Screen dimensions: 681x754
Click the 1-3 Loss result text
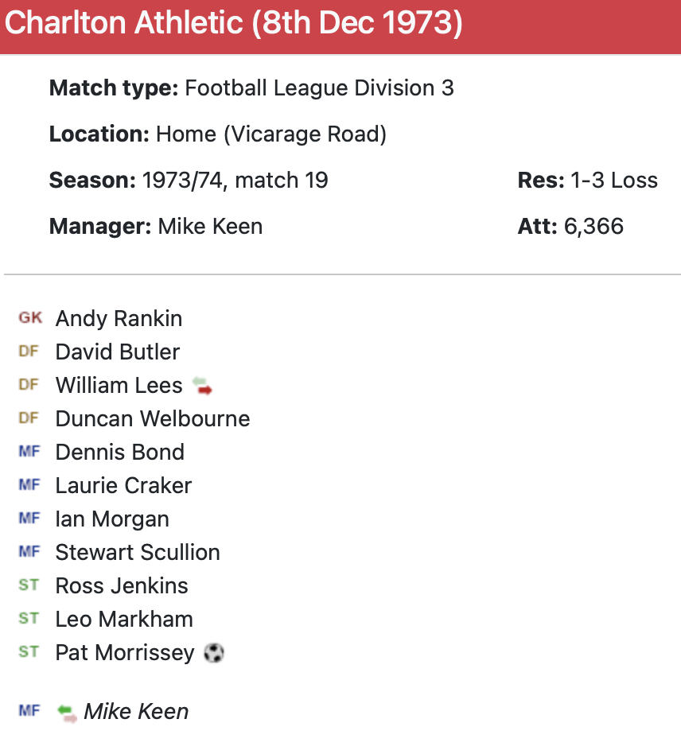(x=614, y=181)
